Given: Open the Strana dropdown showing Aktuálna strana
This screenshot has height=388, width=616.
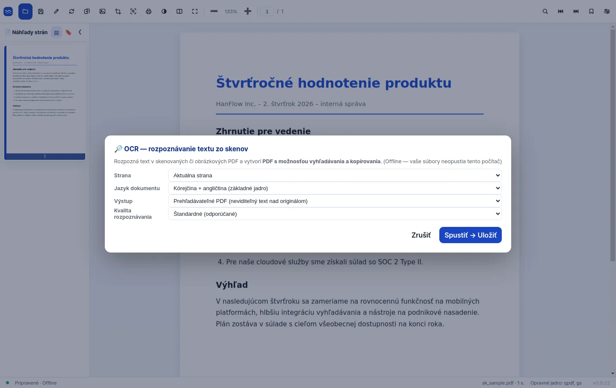Looking at the screenshot, I should [335, 175].
